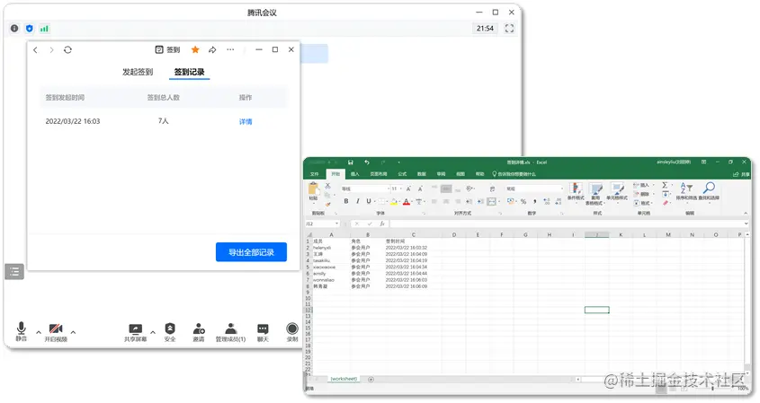Image resolution: width=760 pixels, height=403 pixels.
Task: Select the worksheet sheet tab
Action: [x=344, y=379]
